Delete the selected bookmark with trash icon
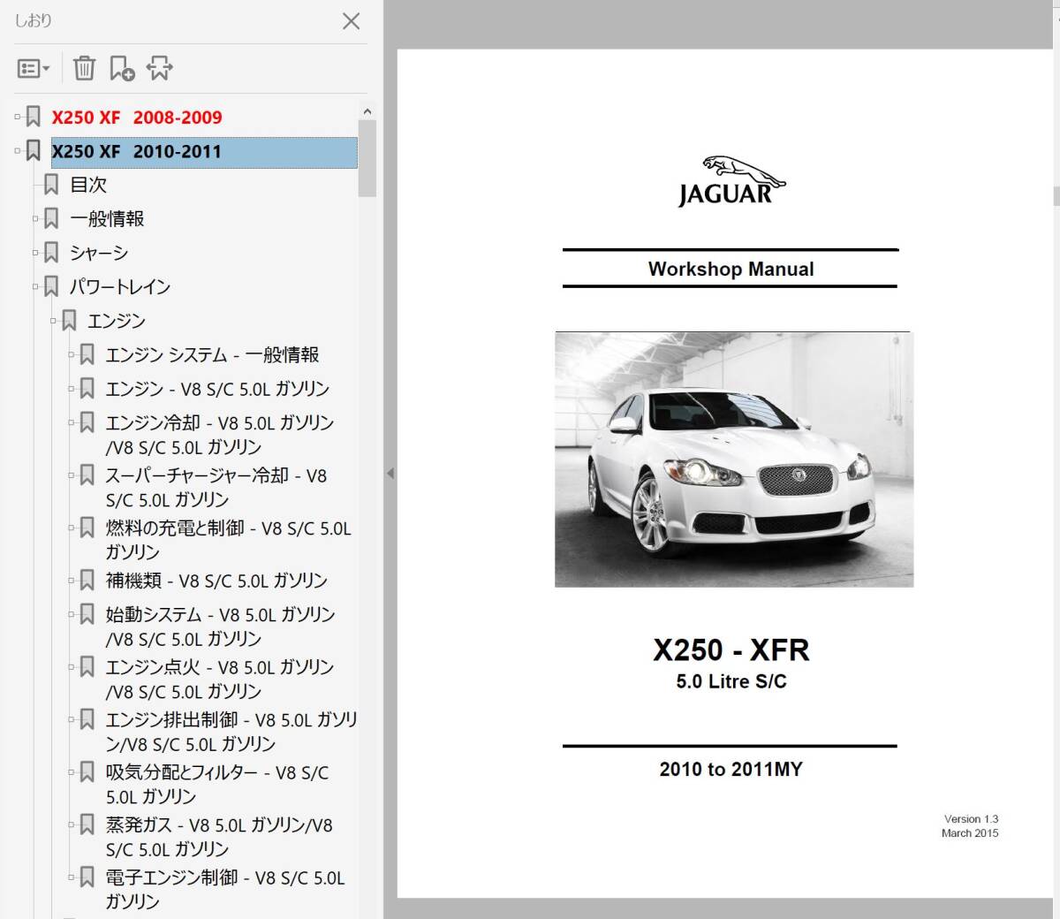 tap(84, 68)
